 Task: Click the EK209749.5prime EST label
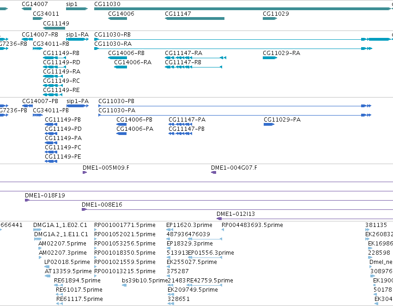(193, 290)
